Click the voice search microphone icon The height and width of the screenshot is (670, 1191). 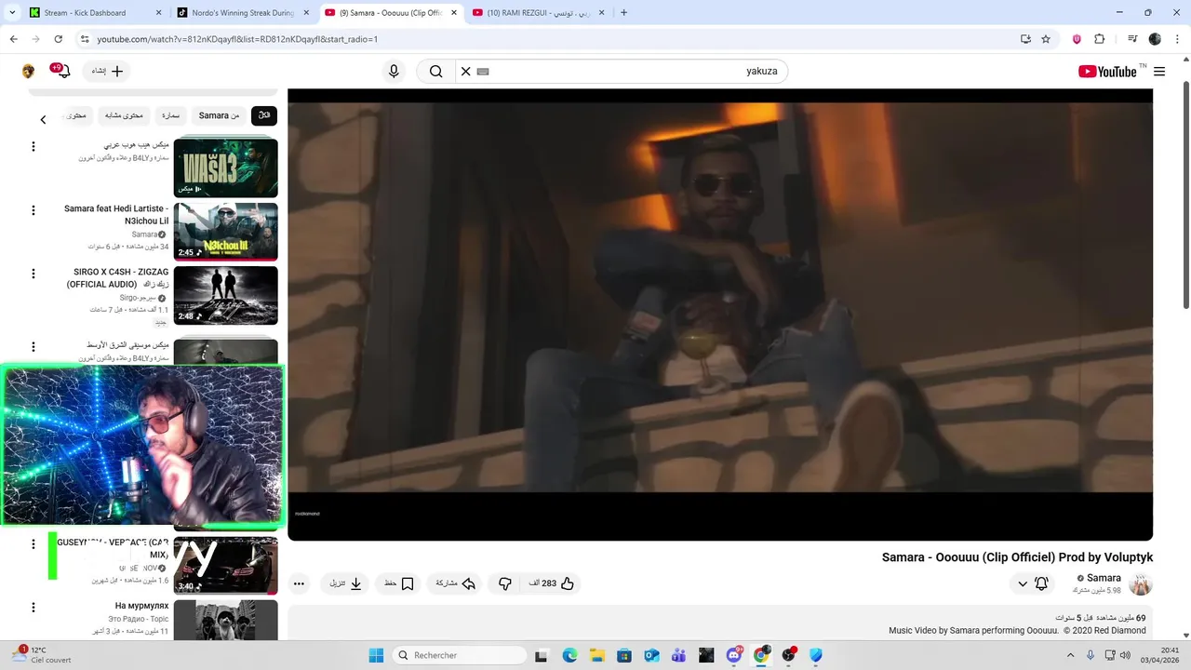tap(394, 72)
